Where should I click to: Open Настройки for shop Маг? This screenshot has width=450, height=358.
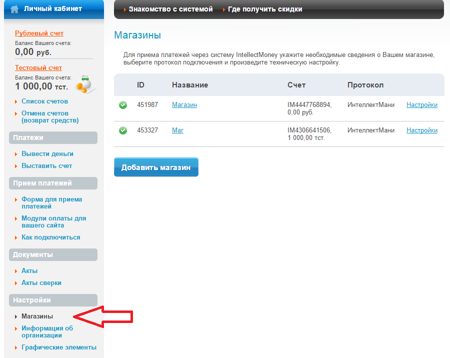click(x=421, y=130)
